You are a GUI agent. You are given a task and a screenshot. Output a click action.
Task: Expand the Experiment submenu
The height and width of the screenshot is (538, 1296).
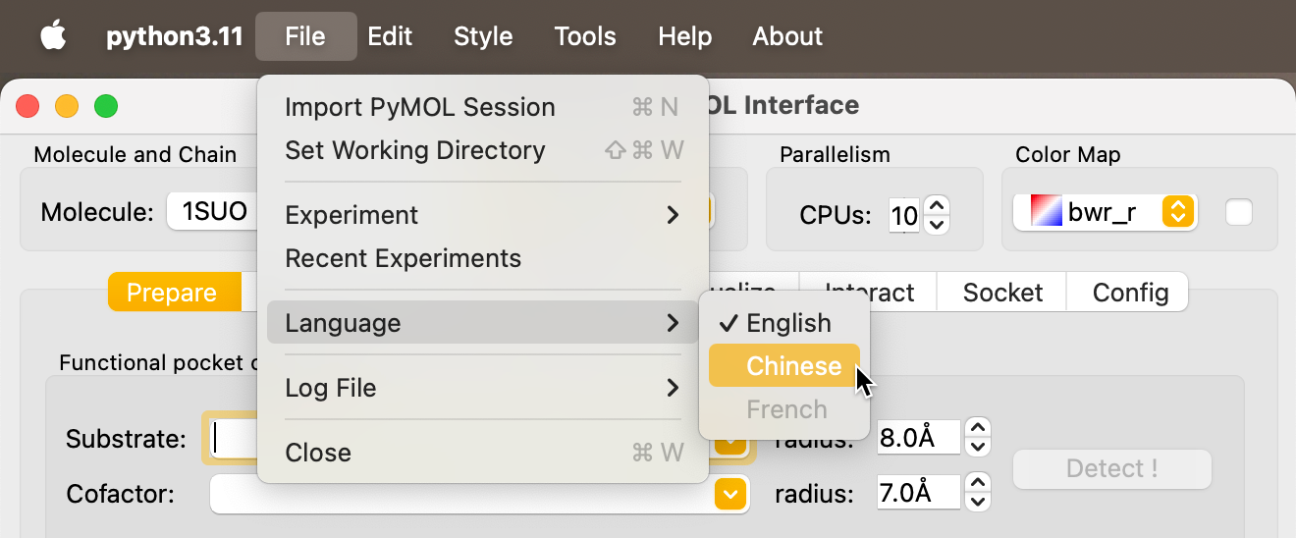pos(483,215)
